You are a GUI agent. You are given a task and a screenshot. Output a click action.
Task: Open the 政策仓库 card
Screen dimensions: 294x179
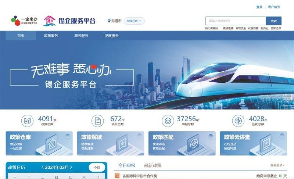point(39,143)
